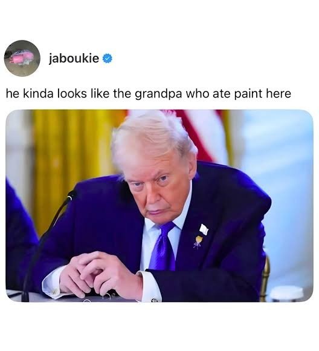This screenshot has height=351, width=319.
Task: Click the white lid in the photo's bottom-right corner
Action: coord(286,294)
